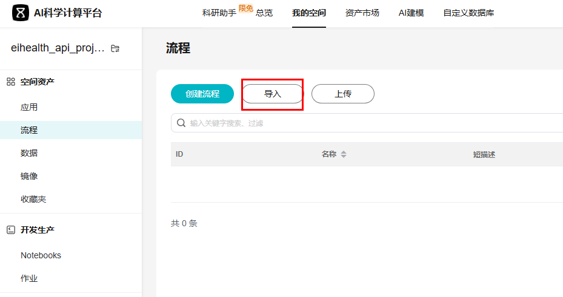
Task: Focus the keyword search filter field
Action: (367, 123)
